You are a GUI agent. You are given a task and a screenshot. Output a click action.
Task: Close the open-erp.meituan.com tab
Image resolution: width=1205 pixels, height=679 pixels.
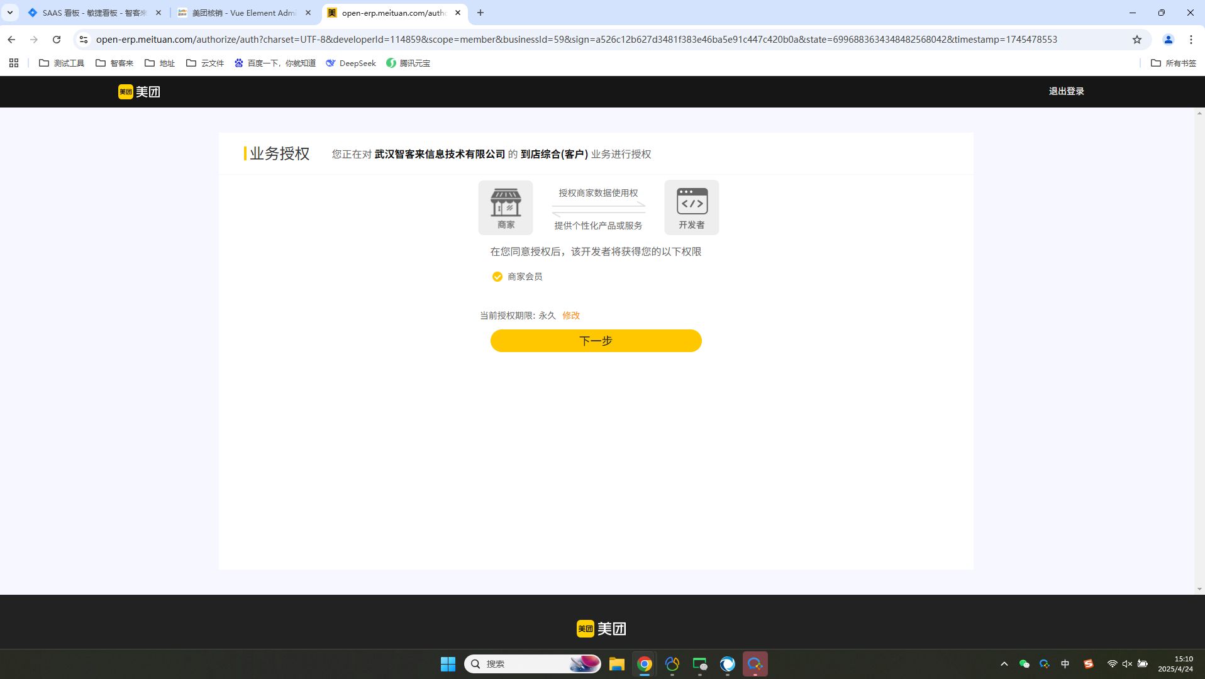(458, 13)
